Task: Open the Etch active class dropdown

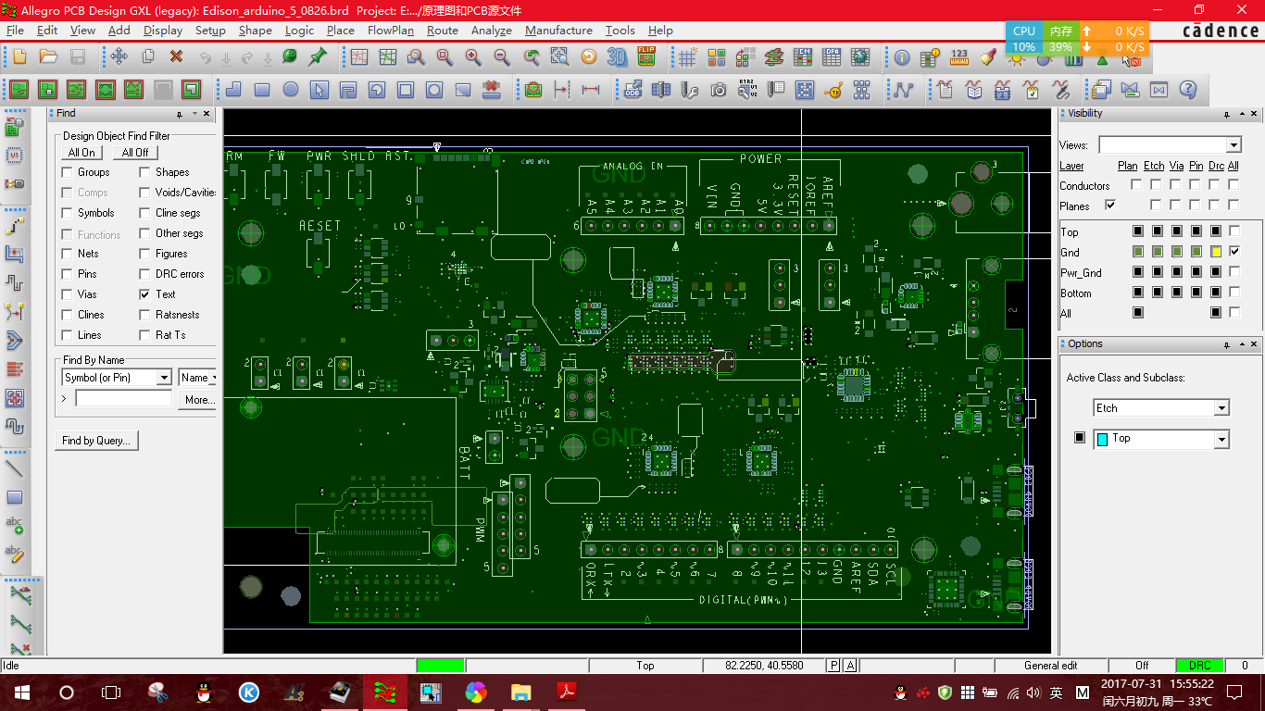Action: (1221, 408)
